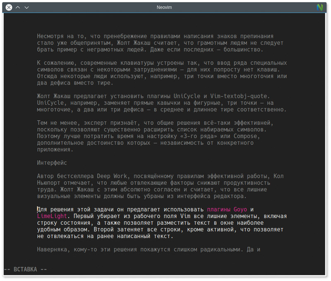
Task: Click the line starting with Автор бестселлера
Action: pos(160,176)
